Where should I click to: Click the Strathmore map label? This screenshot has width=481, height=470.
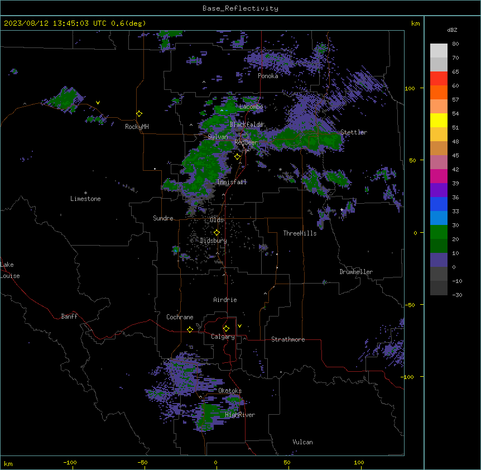[288, 339]
